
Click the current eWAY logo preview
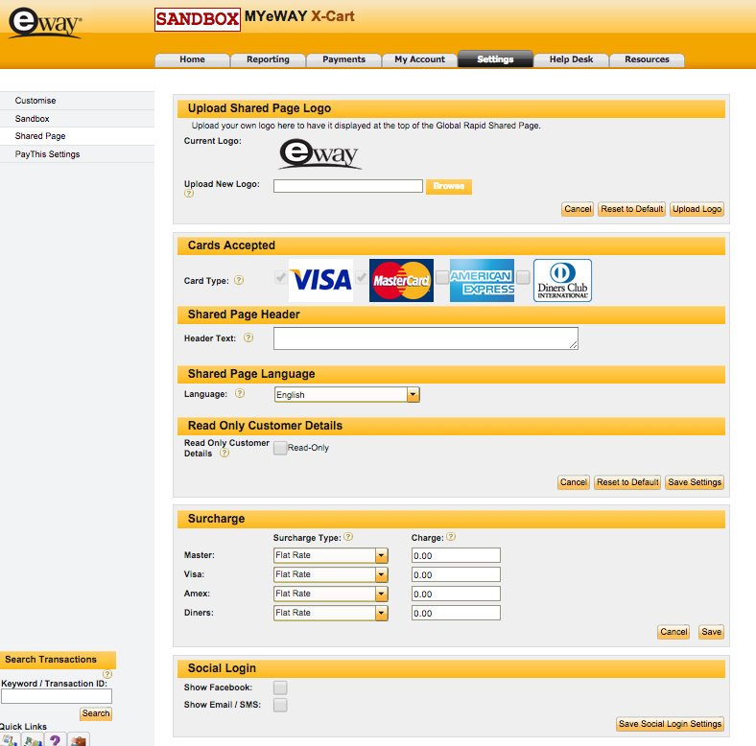click(x=320, y=154)
